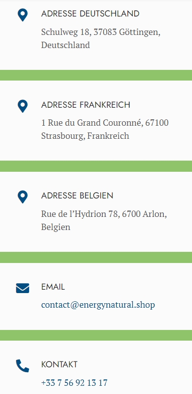This screenshot has height=394, width=192.
Task: Click the France address location pin icon
Action: tap(23, 106)
